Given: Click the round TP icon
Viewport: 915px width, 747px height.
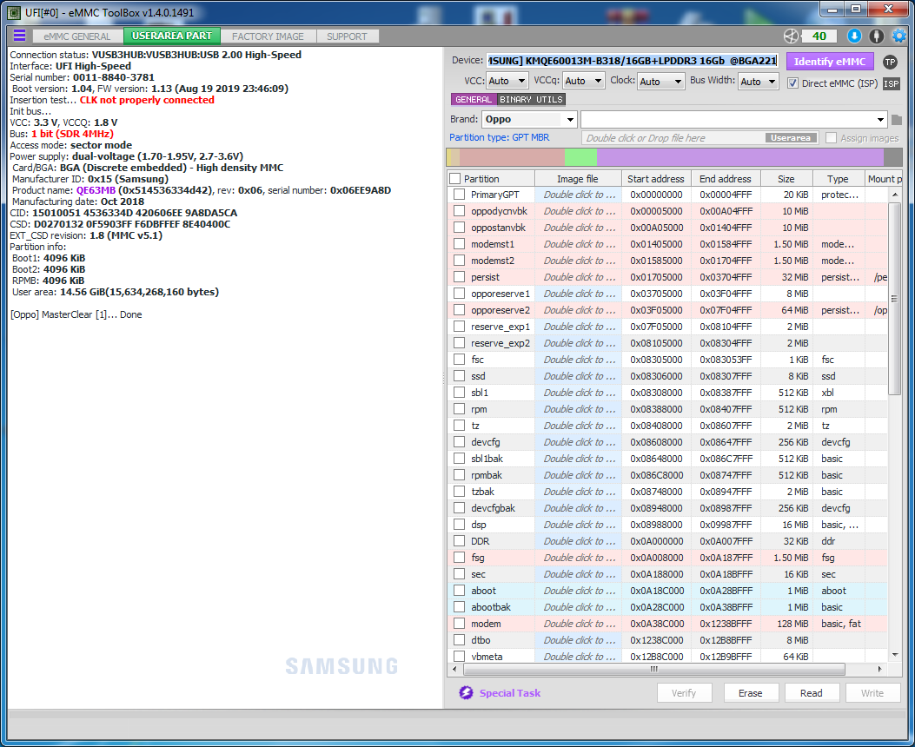Looking at the screenshot, I should point(890,61).
